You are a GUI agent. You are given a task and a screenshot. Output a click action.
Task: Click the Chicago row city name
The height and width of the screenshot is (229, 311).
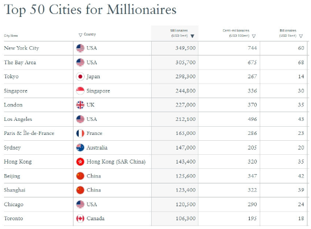13,204
